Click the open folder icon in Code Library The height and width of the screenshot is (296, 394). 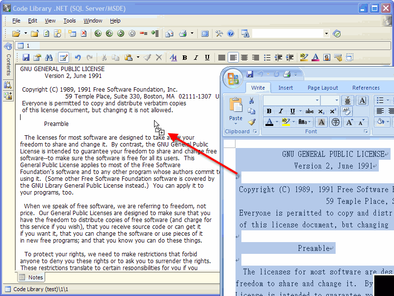tap(16, 33)
